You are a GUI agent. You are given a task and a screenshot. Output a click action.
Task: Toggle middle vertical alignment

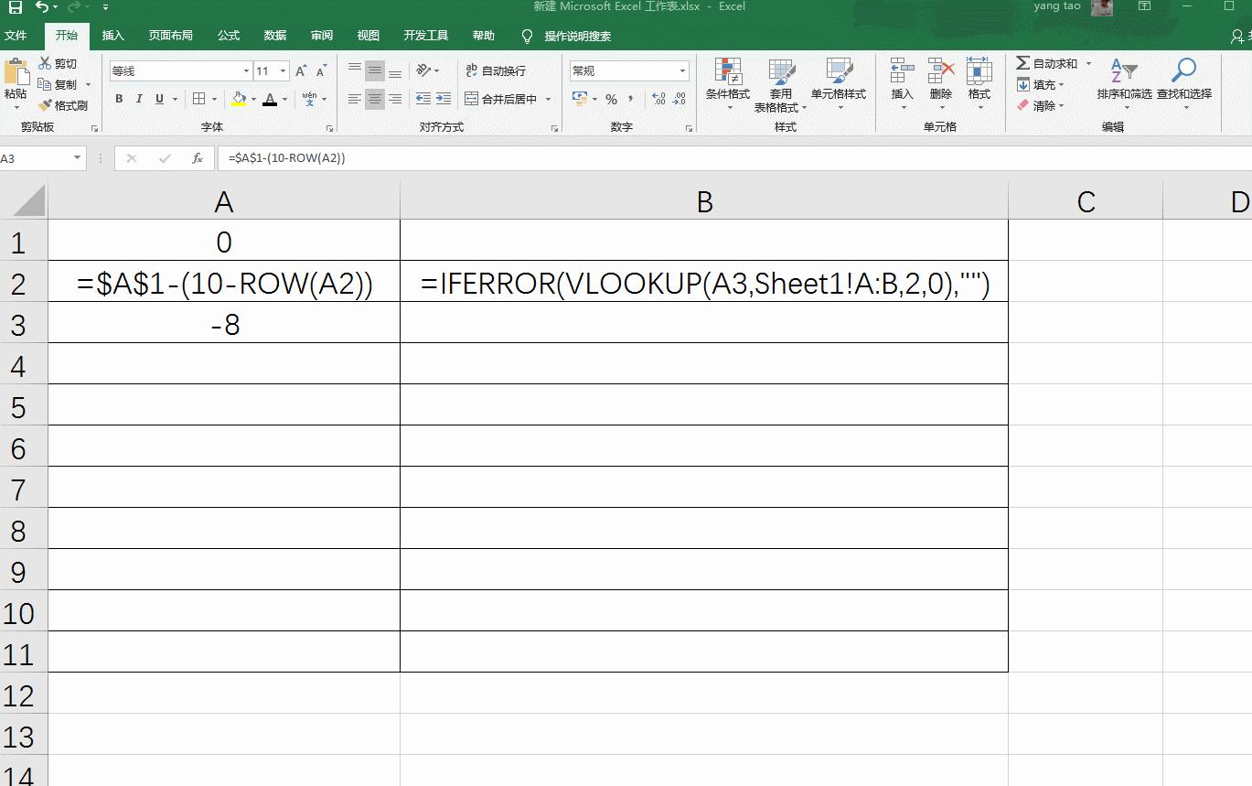[375, 70]
